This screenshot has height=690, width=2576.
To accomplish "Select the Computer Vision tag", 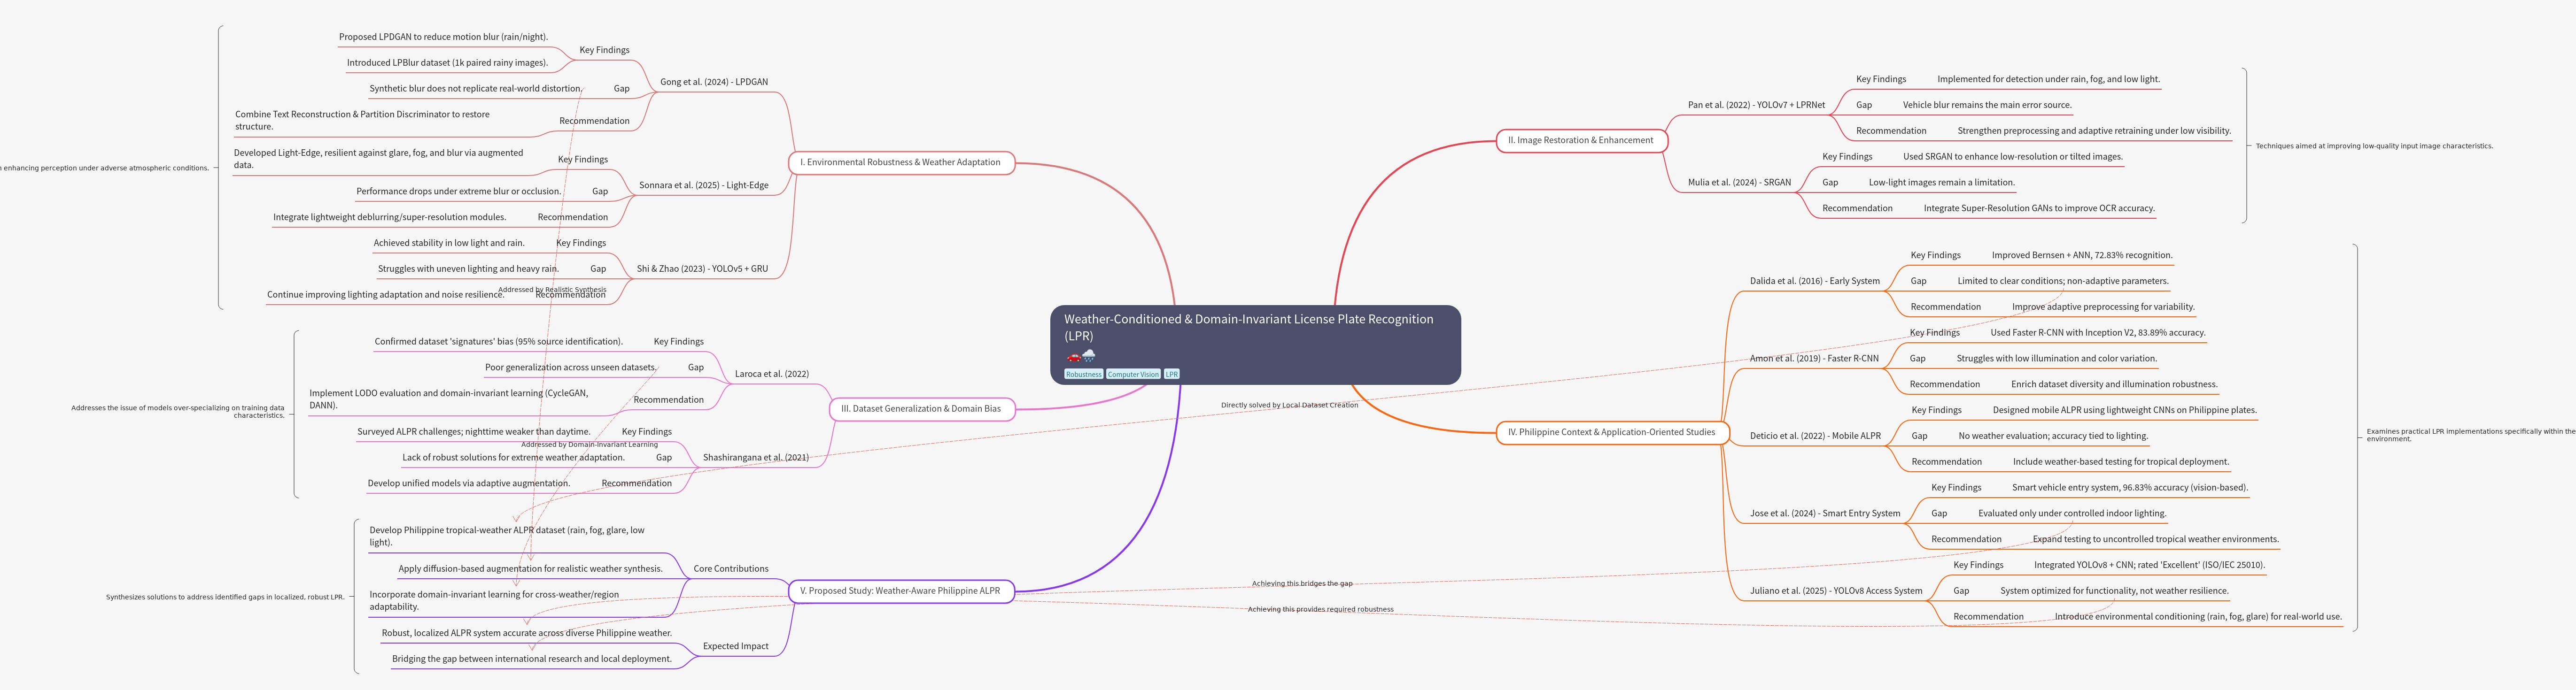I will [x=1133, y=375].
